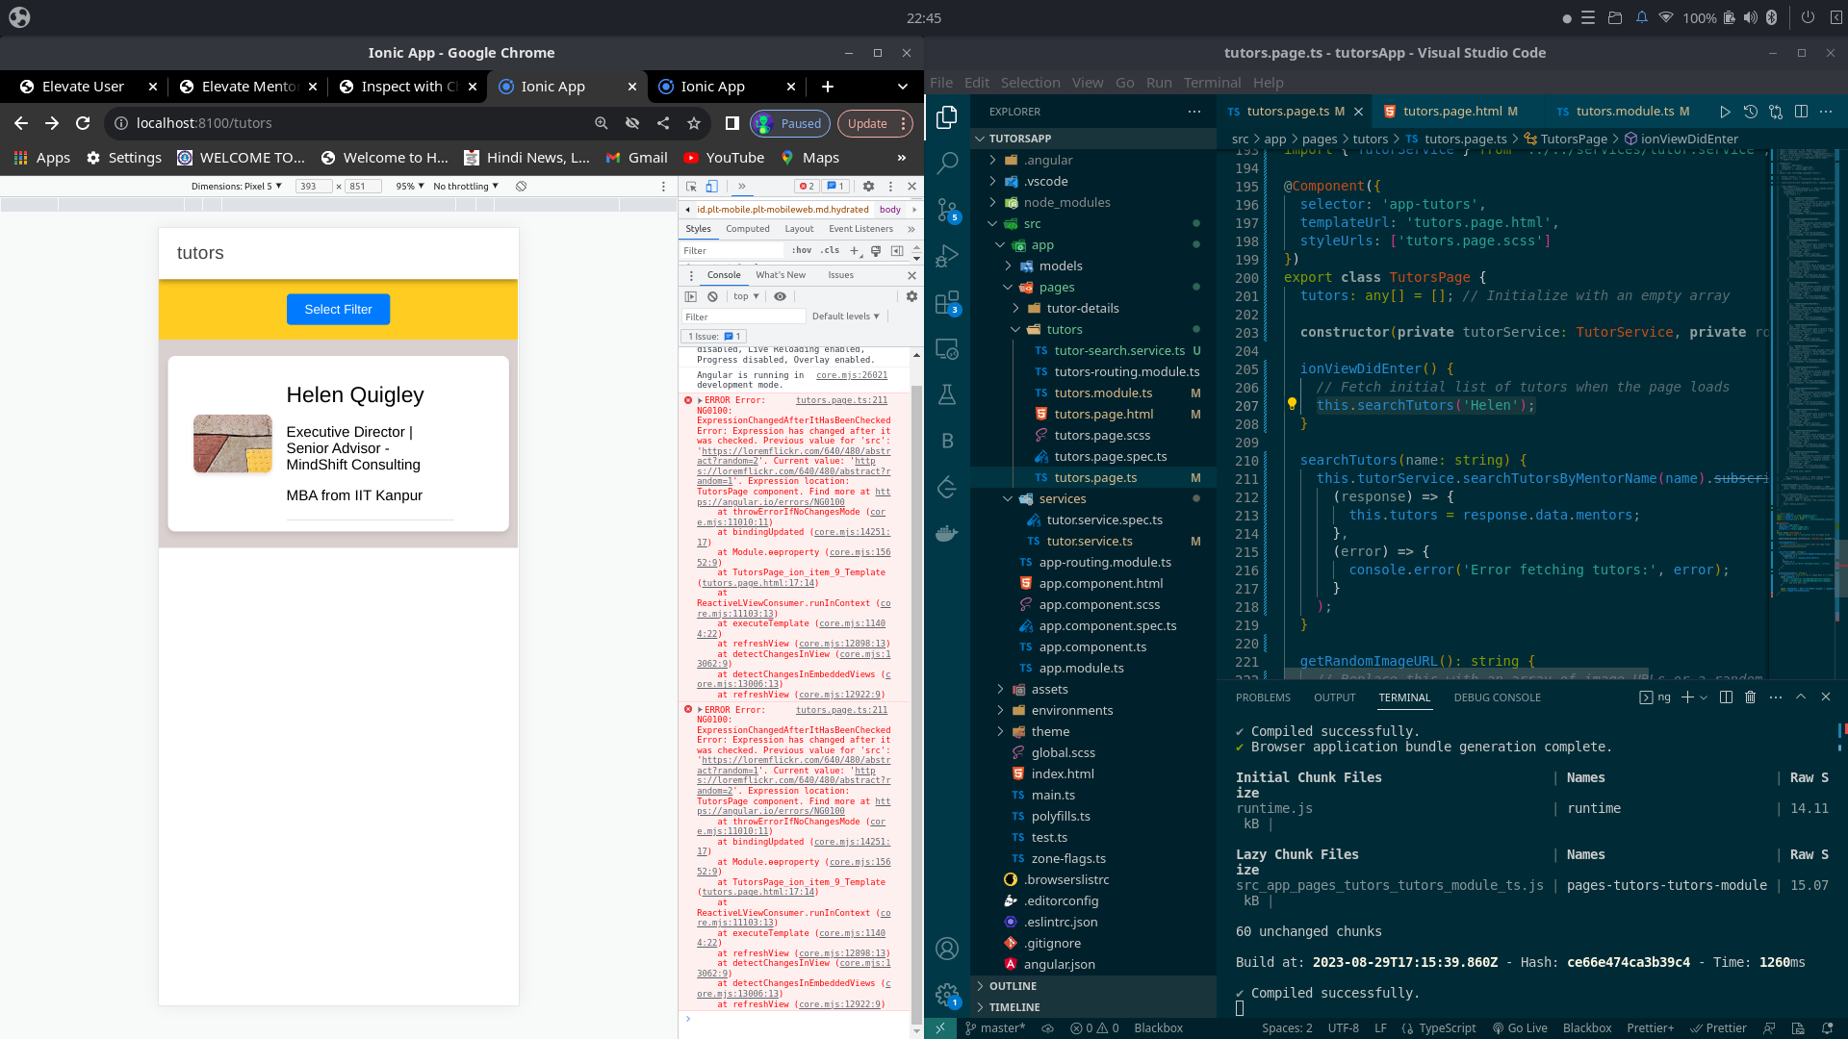Expand the tutors folder in Explorer
The height and width of the screenshot is (1039, 1848).
point(1065,329)
